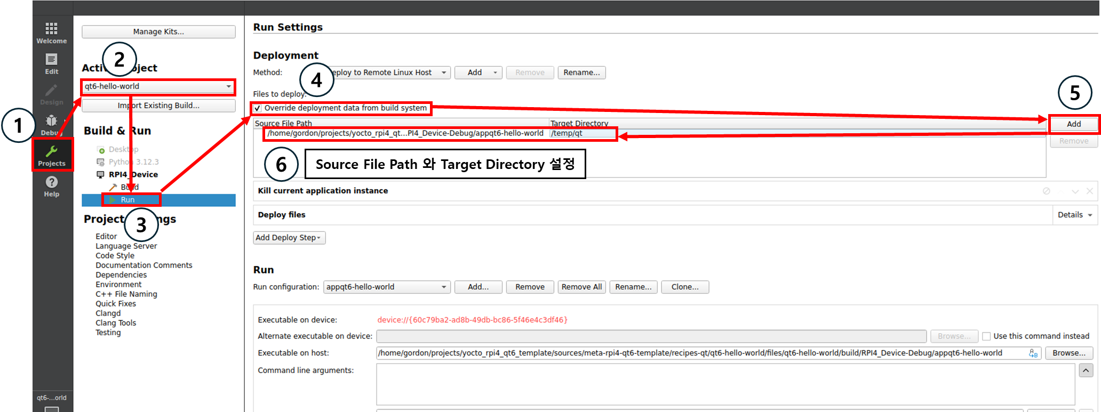Click Run configuration Rename... button
This screenshot has height=412, width=1101.
point(633,287)
